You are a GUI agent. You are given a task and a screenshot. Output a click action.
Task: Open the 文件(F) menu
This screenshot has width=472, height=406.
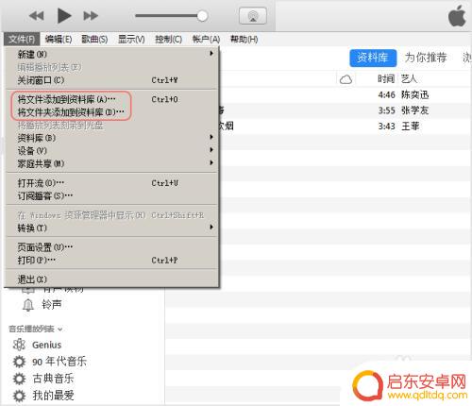[22, 39]
